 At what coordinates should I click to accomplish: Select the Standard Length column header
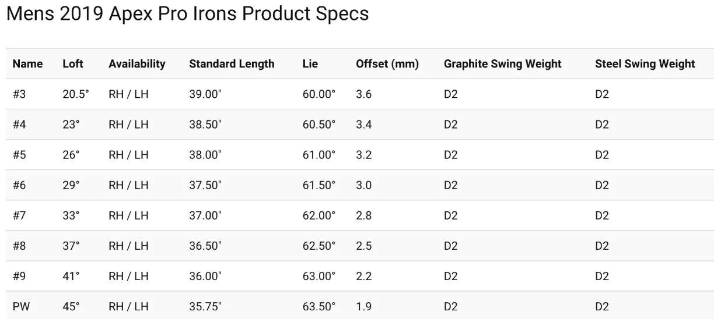[232, 64]
